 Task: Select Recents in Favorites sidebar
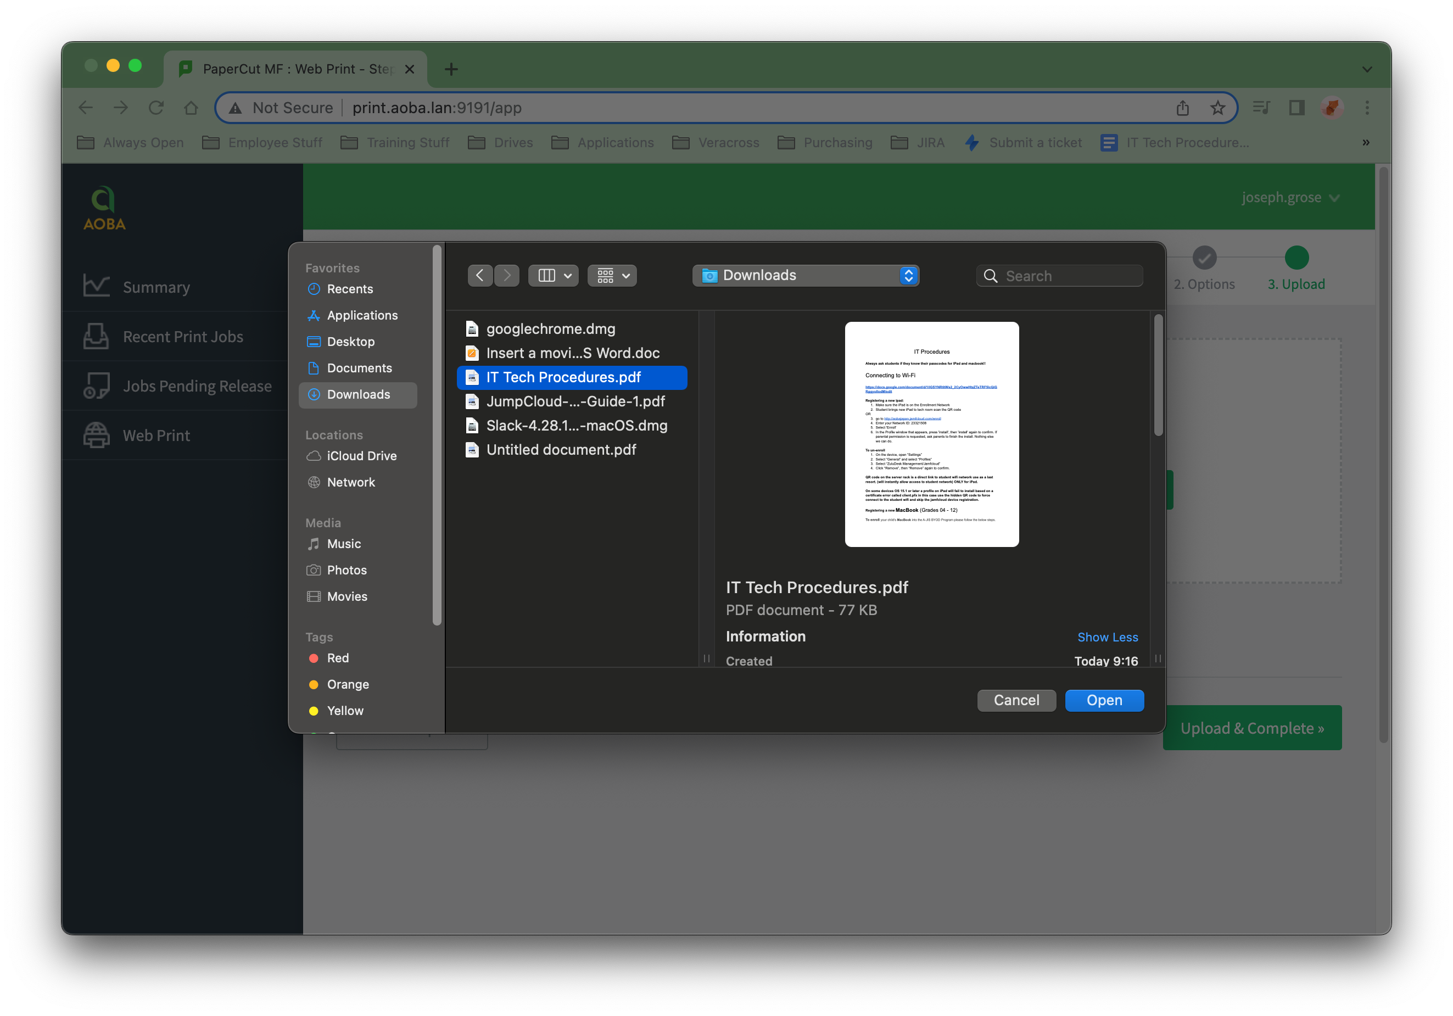(349, 289)
